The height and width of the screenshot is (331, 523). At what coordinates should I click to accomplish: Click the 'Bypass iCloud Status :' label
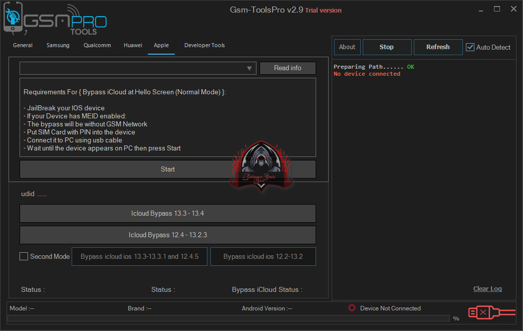click(267, 289)
